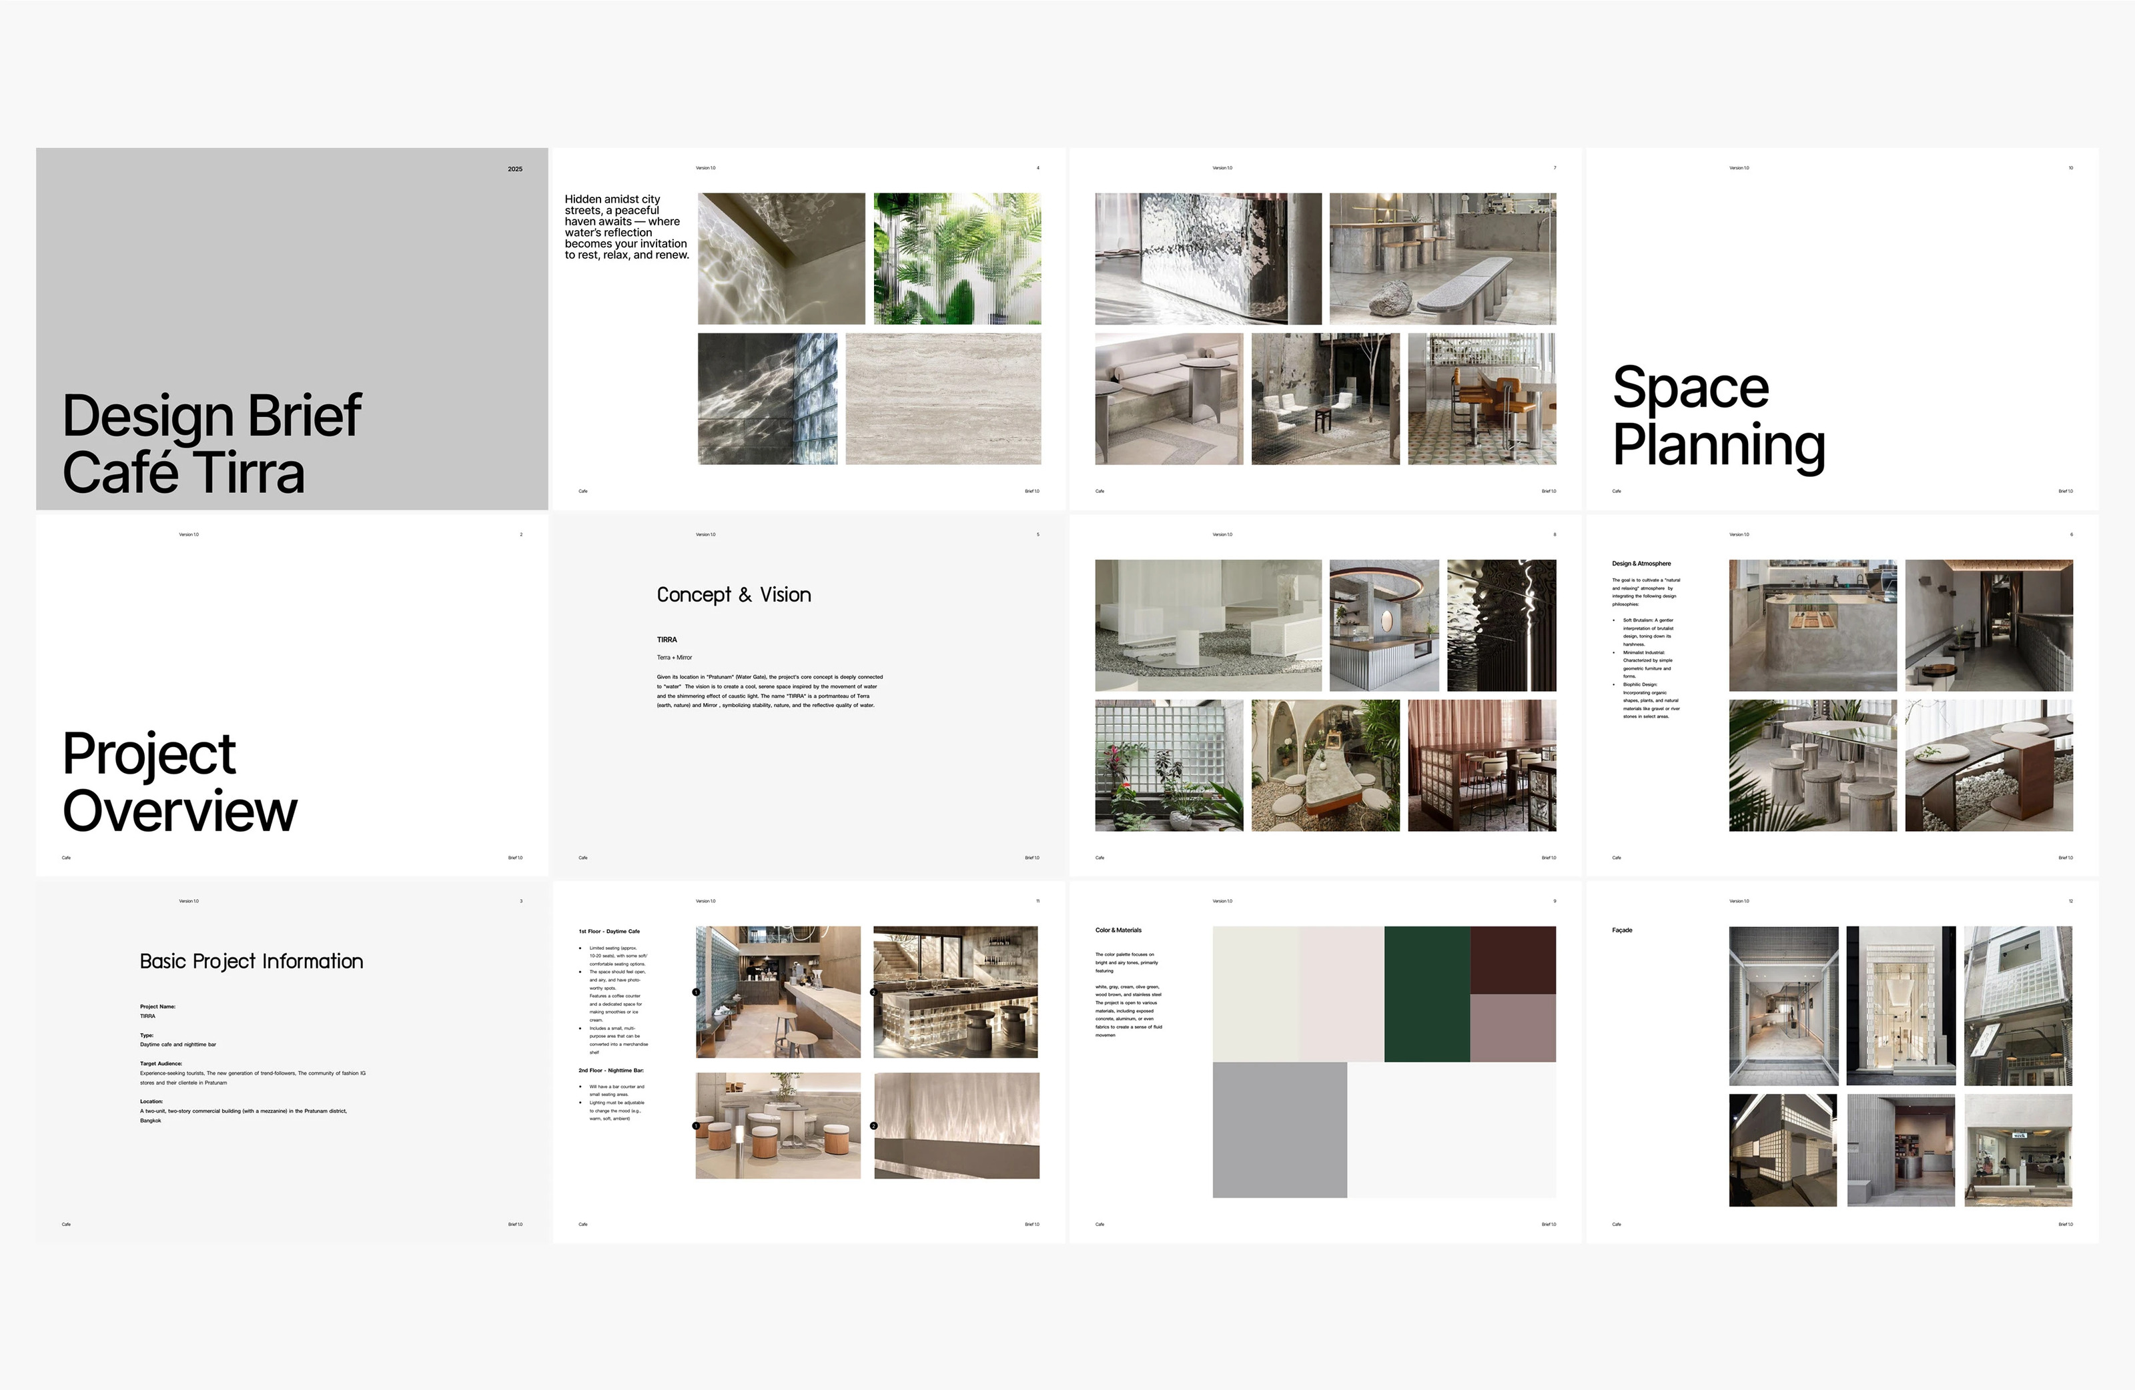This screenshot has height=1390, width=2135.
Task: Click marker 2 beside glass-block bar photo
Action: point(874,992)
